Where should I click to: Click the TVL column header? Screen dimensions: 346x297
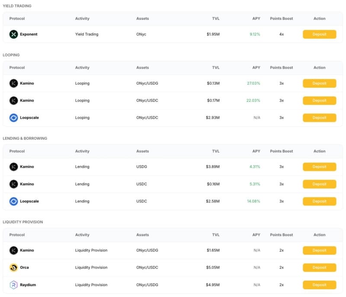[216, 19]
